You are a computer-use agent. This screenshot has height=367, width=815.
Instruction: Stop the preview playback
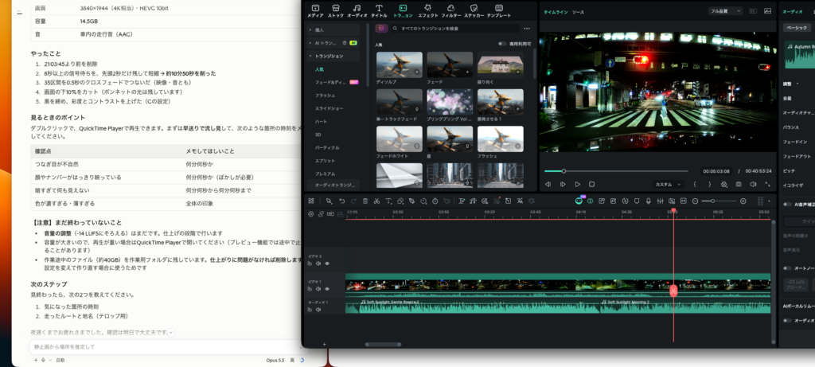pos(591,185)
